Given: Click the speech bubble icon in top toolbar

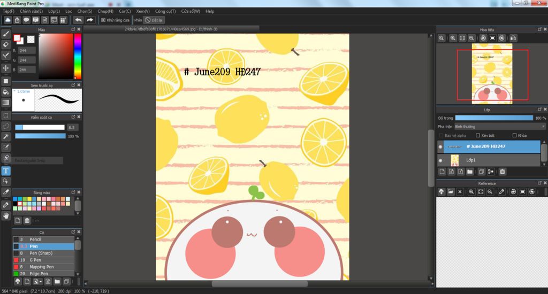Looking at the screenshot, I should coord(26,20).
